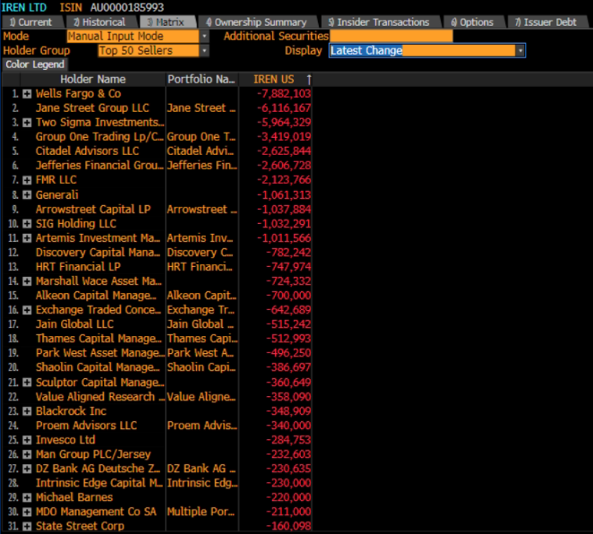Click the Holder Name column header
The width and height of the screenshot is (593, 534).
92,79
